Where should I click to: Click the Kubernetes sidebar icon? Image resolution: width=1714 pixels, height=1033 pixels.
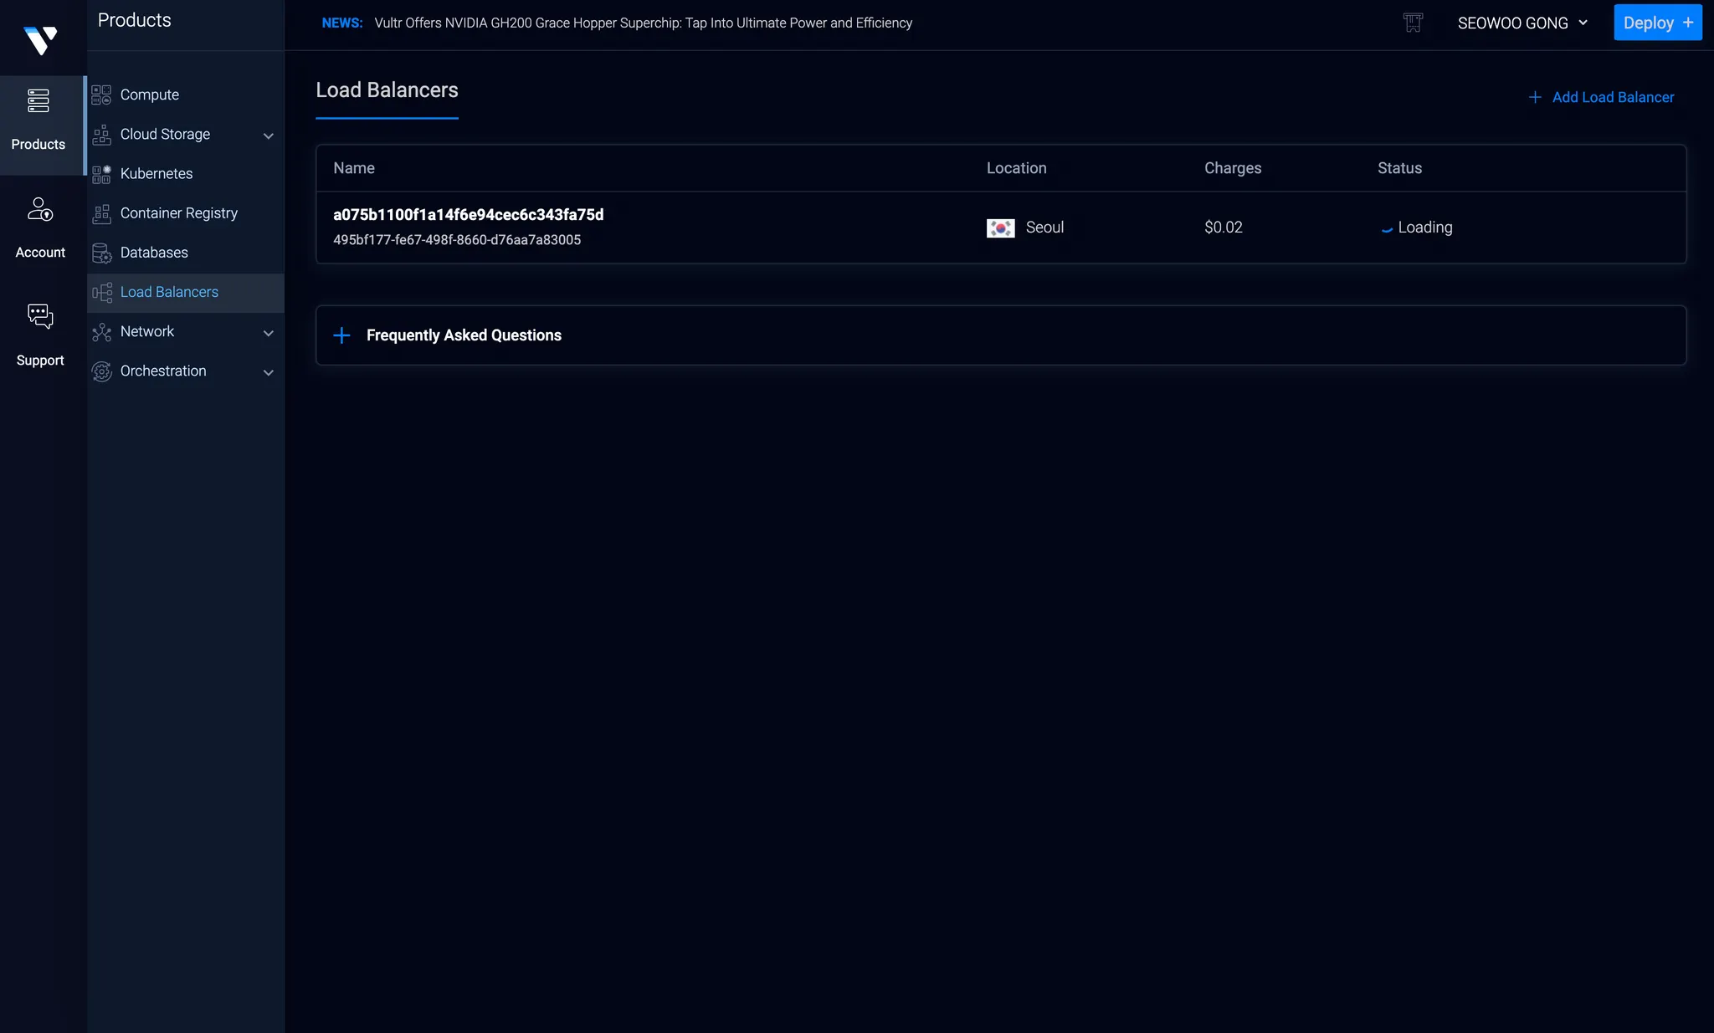click(x=101, y=174)
